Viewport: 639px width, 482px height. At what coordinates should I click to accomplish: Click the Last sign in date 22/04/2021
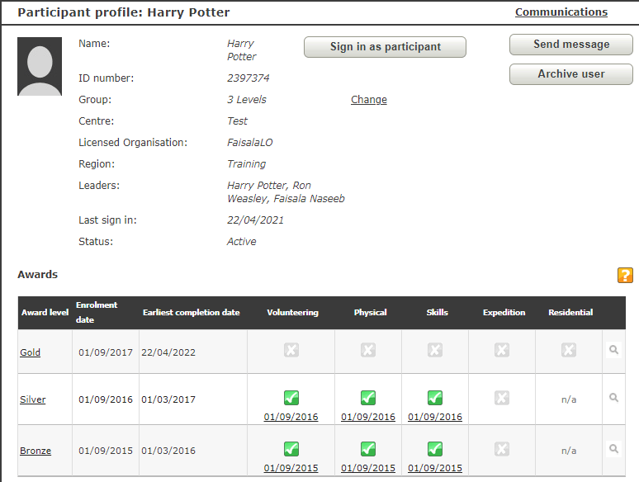(255, 220)
